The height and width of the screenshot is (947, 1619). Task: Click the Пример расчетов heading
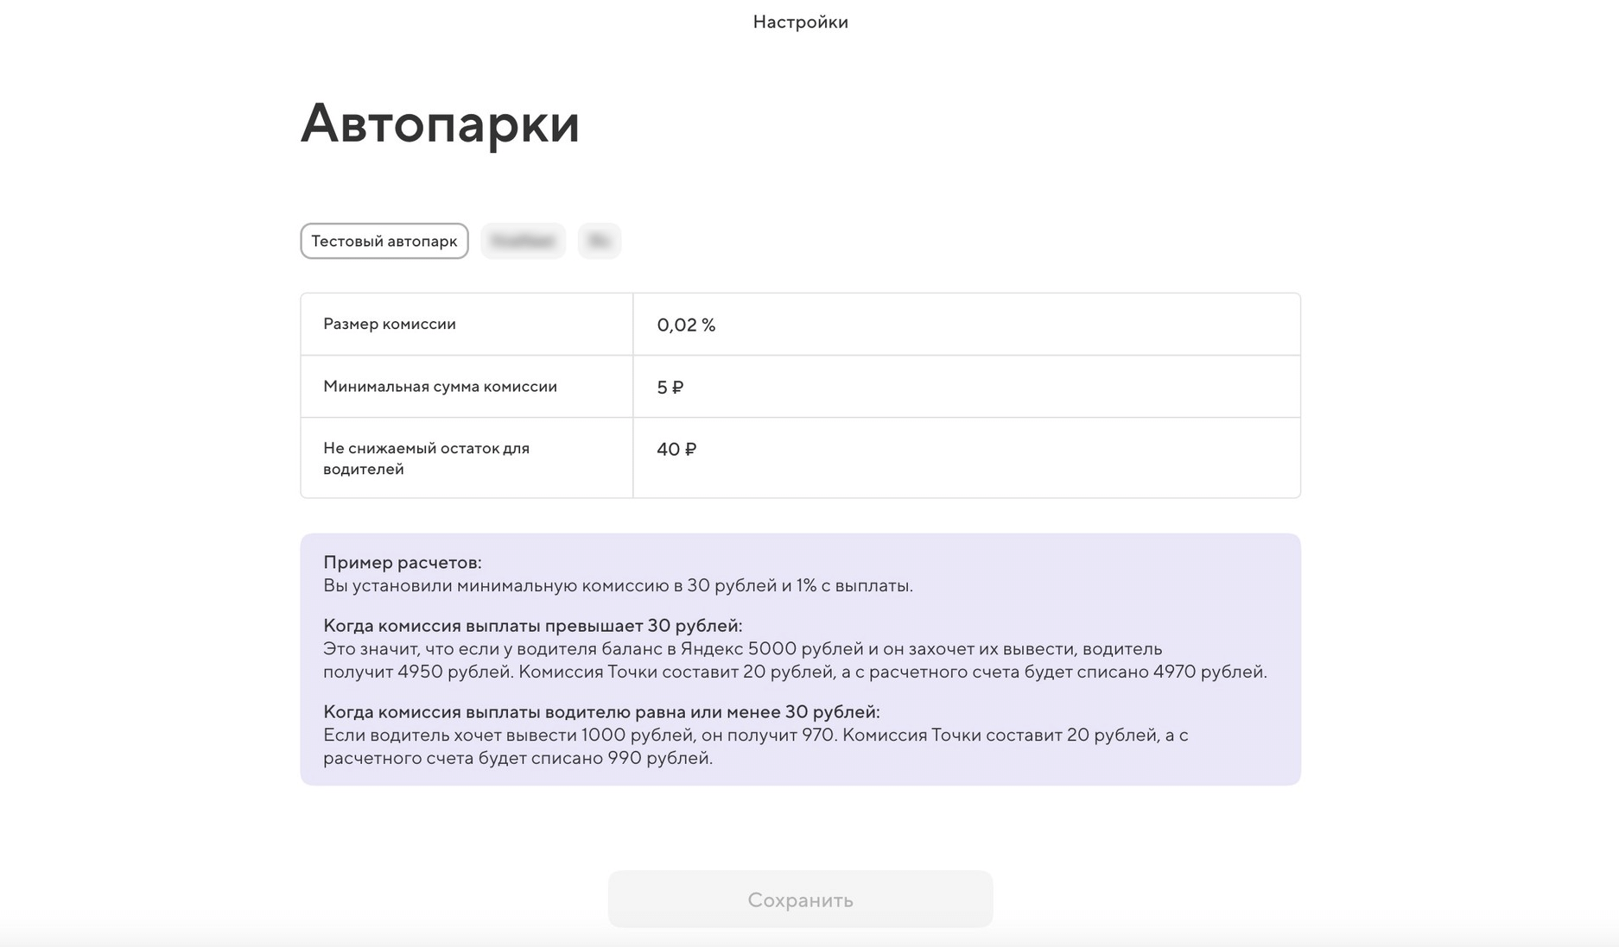tap(403, 562)
